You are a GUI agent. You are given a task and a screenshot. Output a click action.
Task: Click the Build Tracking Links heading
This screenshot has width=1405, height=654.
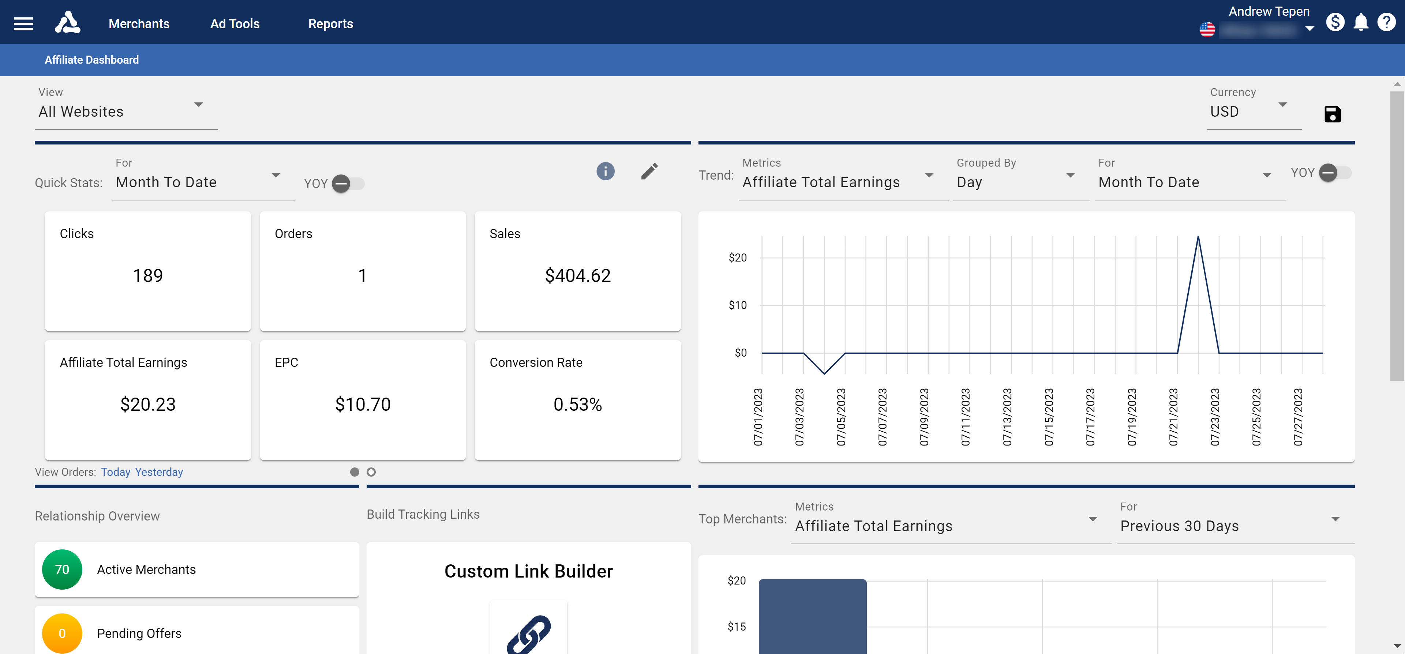click(423, 514)
